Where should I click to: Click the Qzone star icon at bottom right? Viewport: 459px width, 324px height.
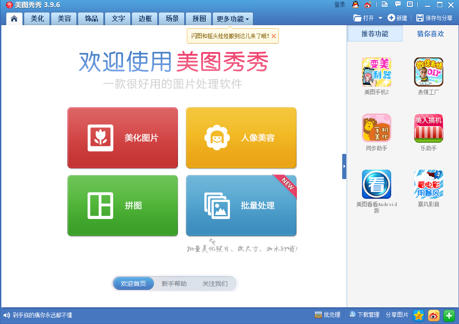click(x=419, y=315)
